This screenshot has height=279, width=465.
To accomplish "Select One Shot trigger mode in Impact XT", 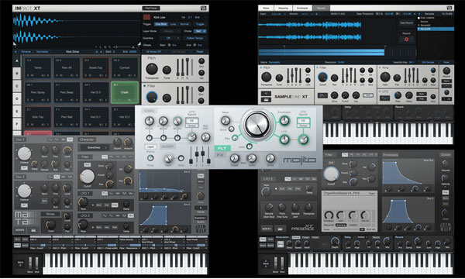I will click(x=160, y=24).
